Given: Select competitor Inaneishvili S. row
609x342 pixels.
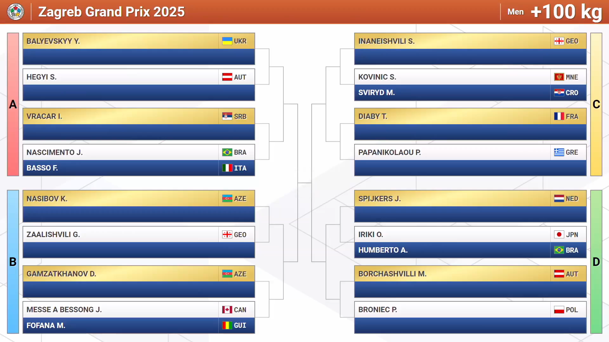Looking at the screenshot, I should (x=386, y=41).
